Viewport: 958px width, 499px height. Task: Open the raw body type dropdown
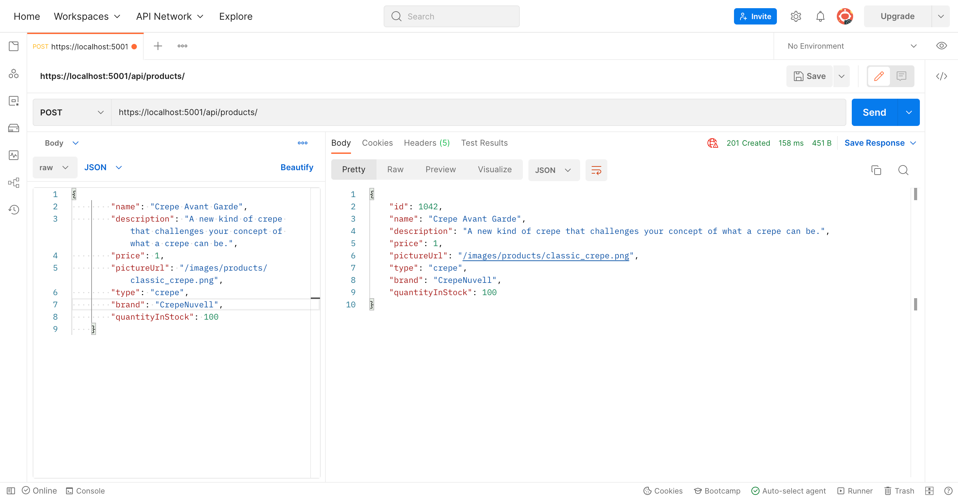54,167
